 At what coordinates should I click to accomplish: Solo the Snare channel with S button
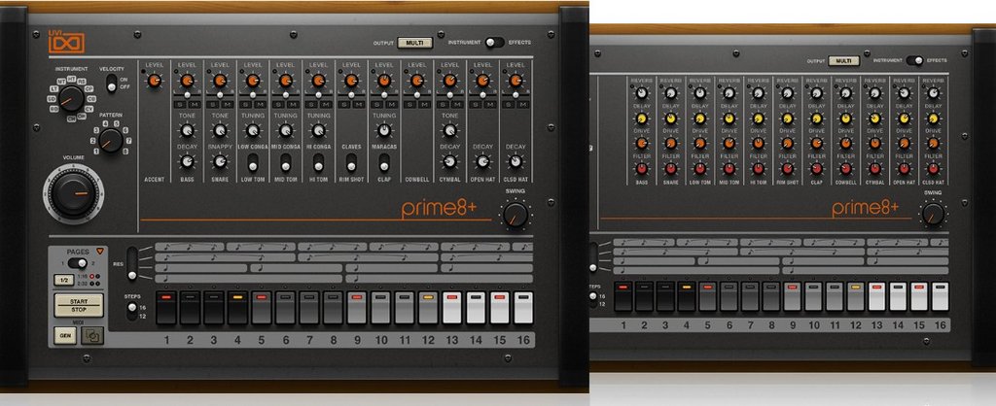coord(213,104)
